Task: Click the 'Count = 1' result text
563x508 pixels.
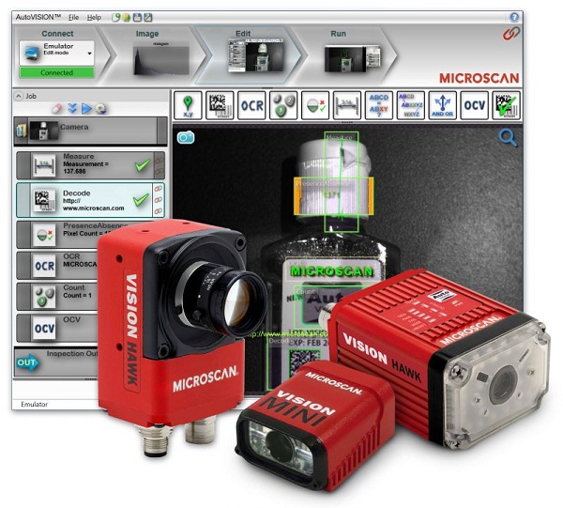Action: point(77,295)
